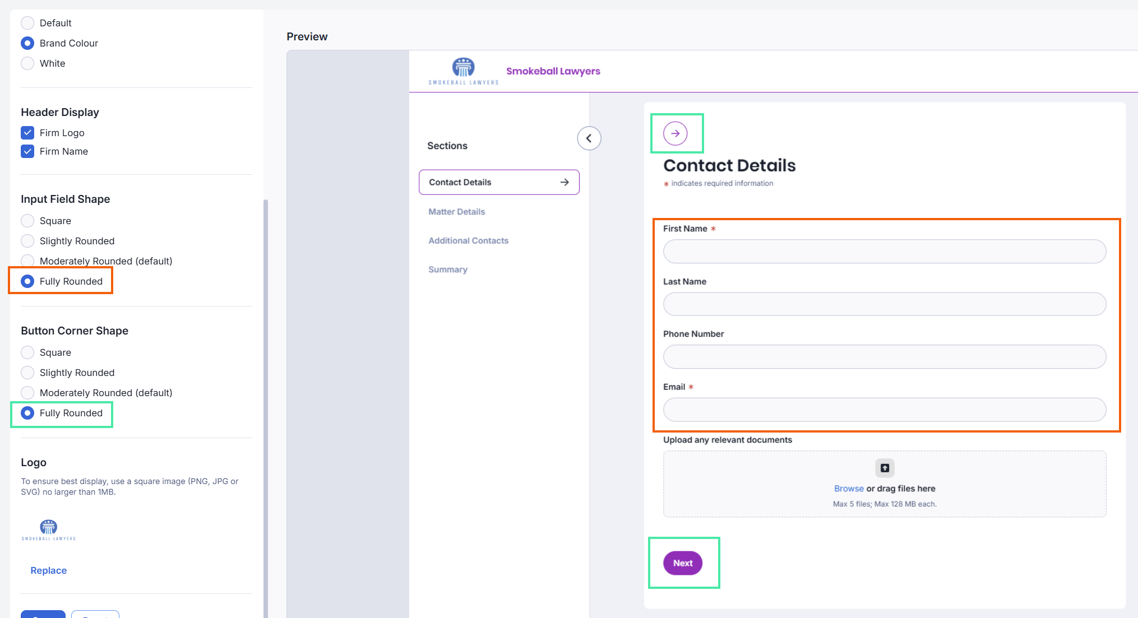Uncheck the Firm Logo checkbox
The width and height of the screenshot is (1138, 618).
pos(27,133)
